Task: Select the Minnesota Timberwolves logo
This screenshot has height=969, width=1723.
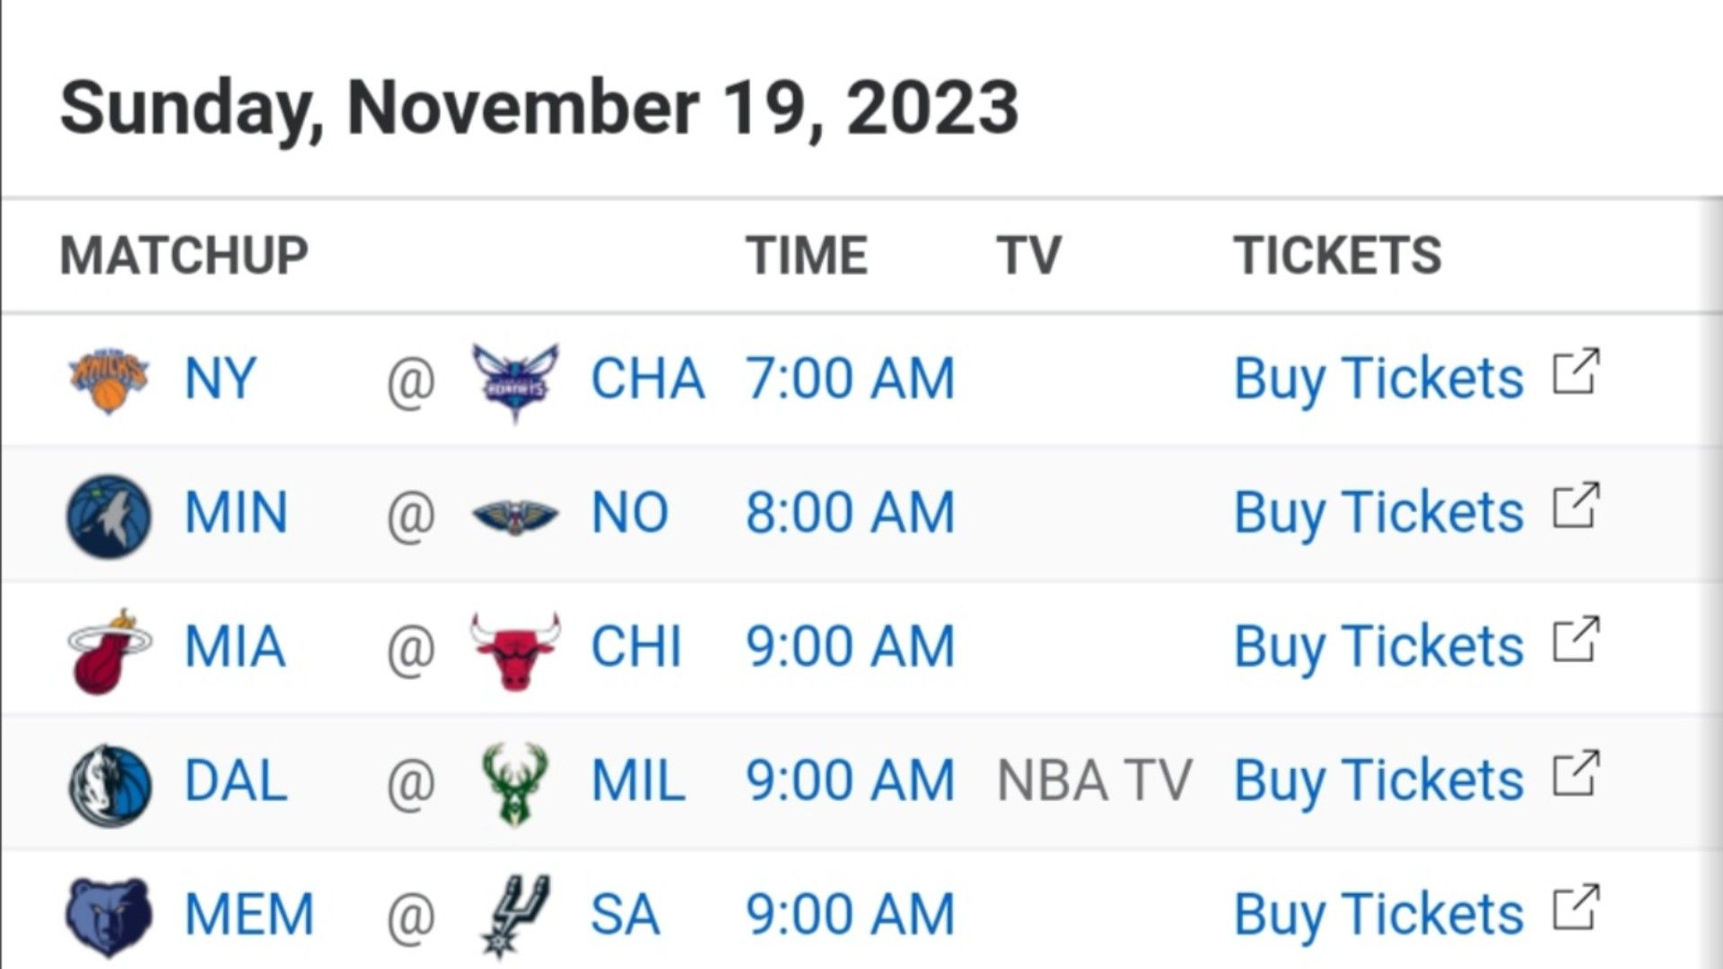Action: tap(109, 515)
